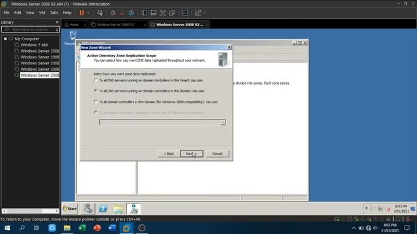This screenshot has height=234, width=417.
Task: Click the DNS Manager guest taskbar icon
Action: pos(134,209)
